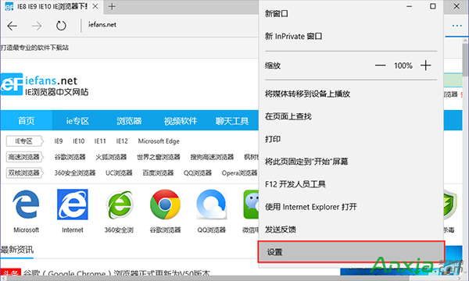Open the IE10 link

(79, 141)
